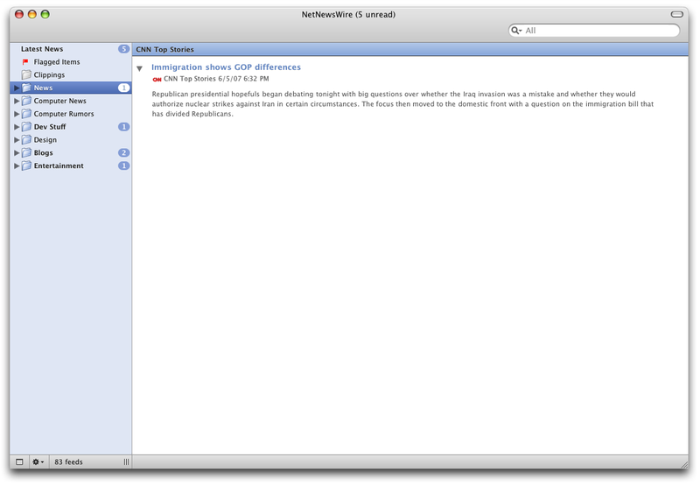This screenshot has width=700, height=486.
Task: Expand the Computer Rumors folder triangle
Action: (17, 114)
